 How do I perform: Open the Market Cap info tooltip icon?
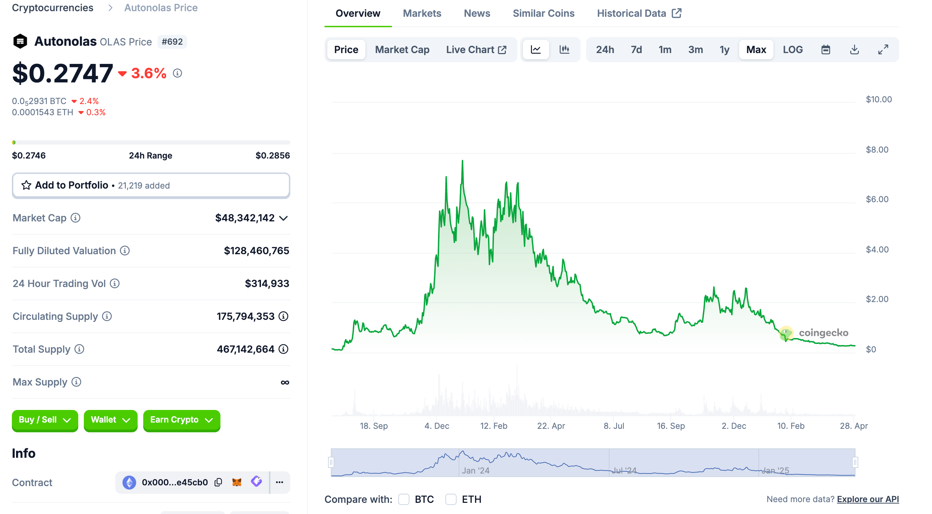pos(75,218)
